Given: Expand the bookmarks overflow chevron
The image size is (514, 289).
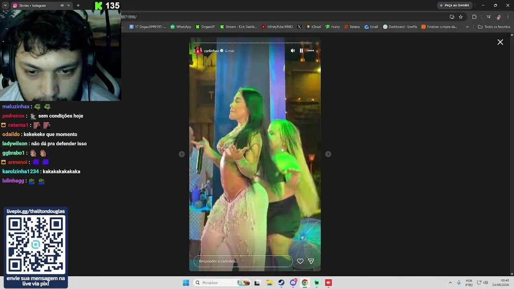Looking at the screenshot, I should (x=467, y=27).
